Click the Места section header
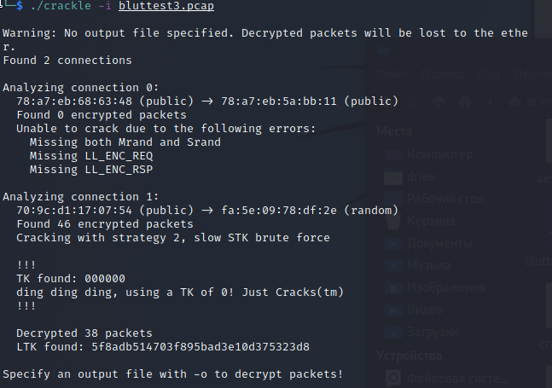The image size is (552, 388). (394, 131)
